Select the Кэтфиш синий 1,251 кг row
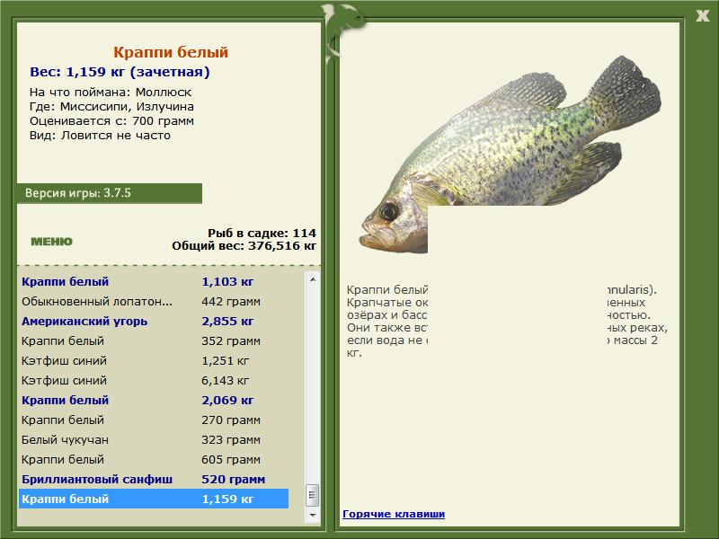The height and width of the screenshot is (539, 719). click(x=154, y=361)
